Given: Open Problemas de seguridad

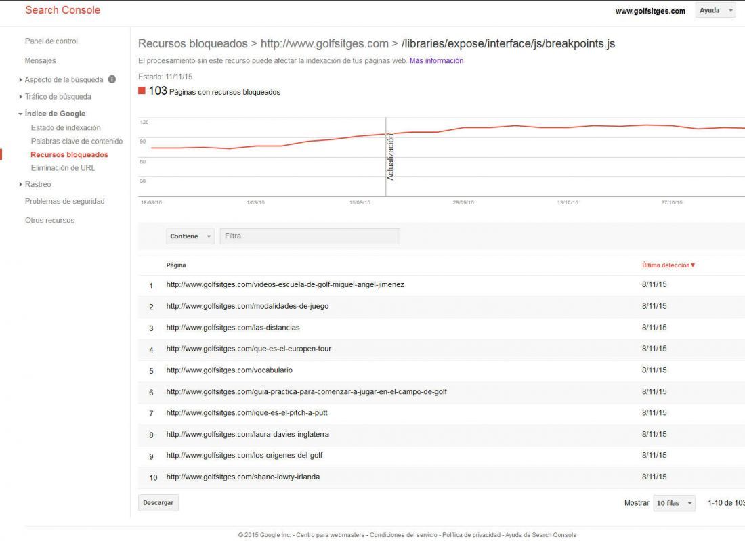Looking at the screenshot, I should pos(64,201).
